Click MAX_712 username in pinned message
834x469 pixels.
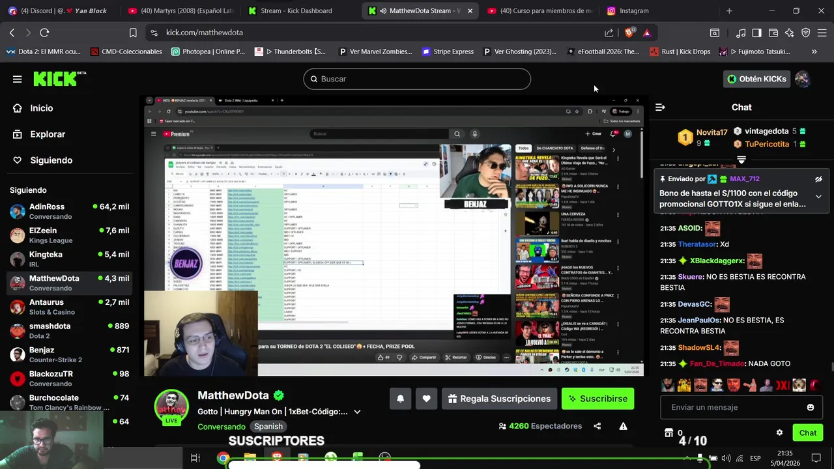pyautogui.click(x=744, y=178)
